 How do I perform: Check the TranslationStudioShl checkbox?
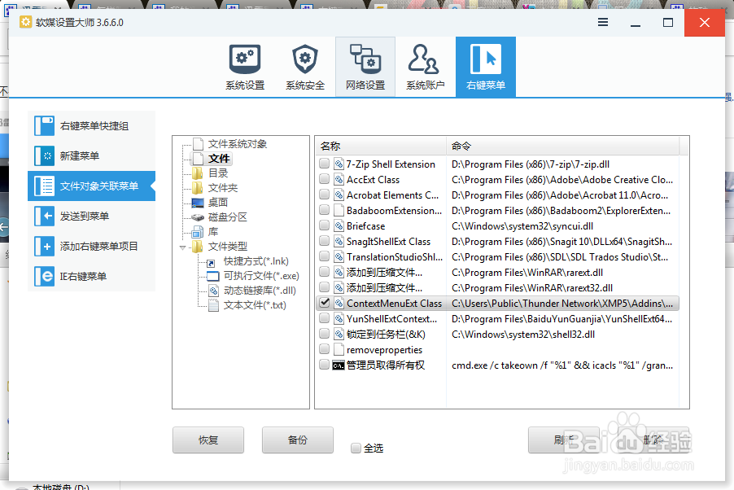(324, 256)
